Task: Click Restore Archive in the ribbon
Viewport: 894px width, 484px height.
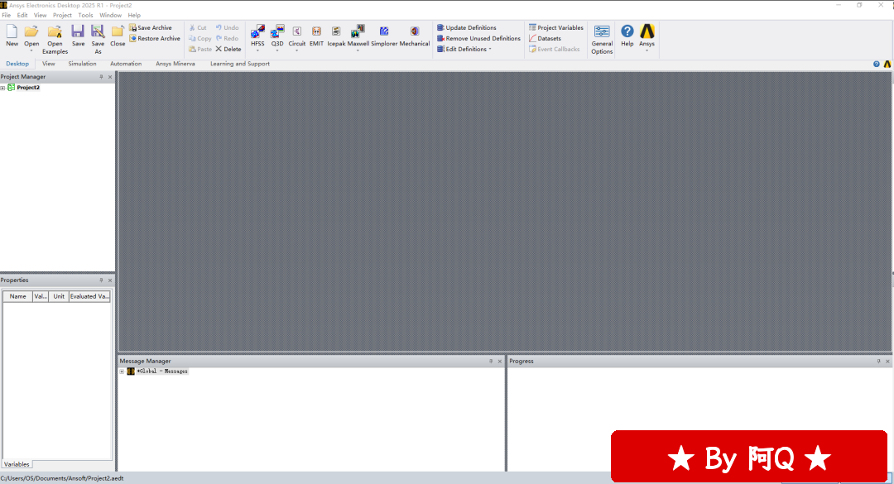Action: point(155,38)
